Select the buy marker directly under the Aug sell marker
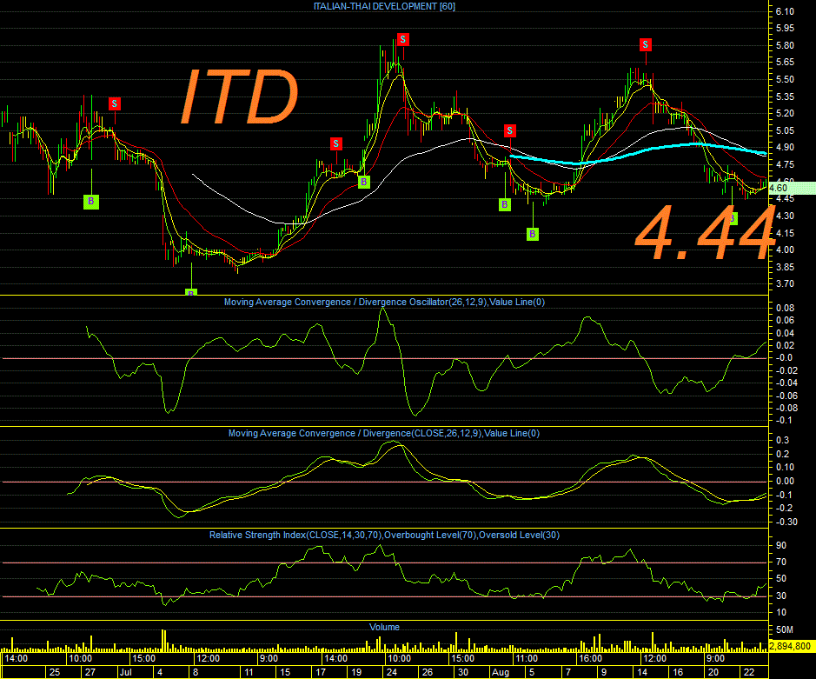 (505, 204)
